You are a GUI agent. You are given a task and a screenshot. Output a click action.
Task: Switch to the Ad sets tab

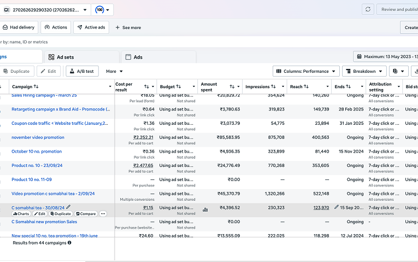[81, 57]
